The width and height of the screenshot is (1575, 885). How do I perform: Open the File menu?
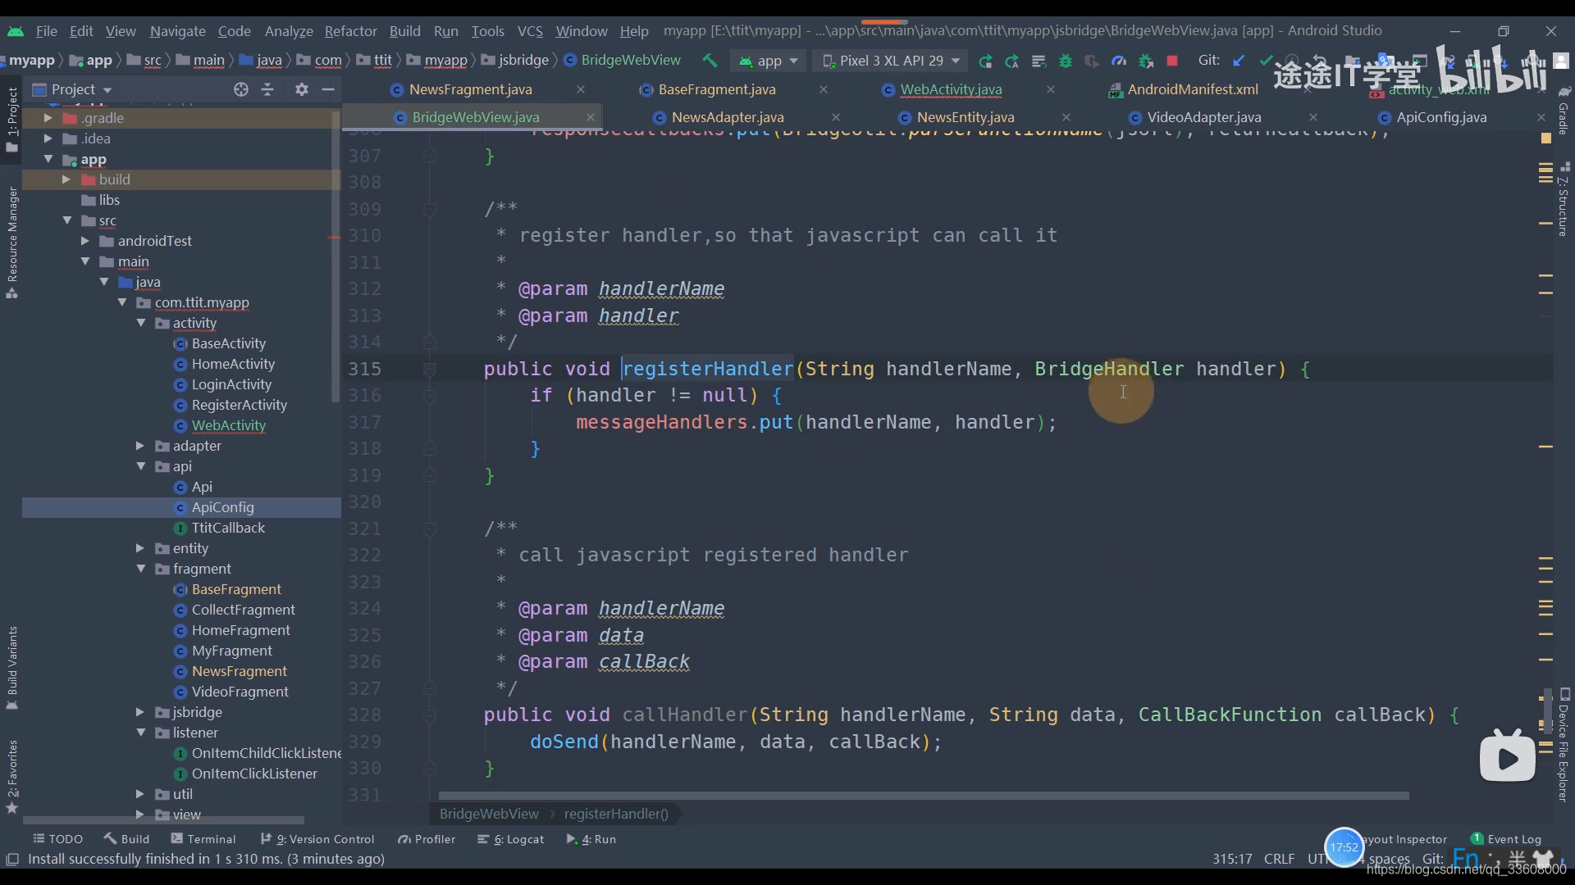click(47, 31)
